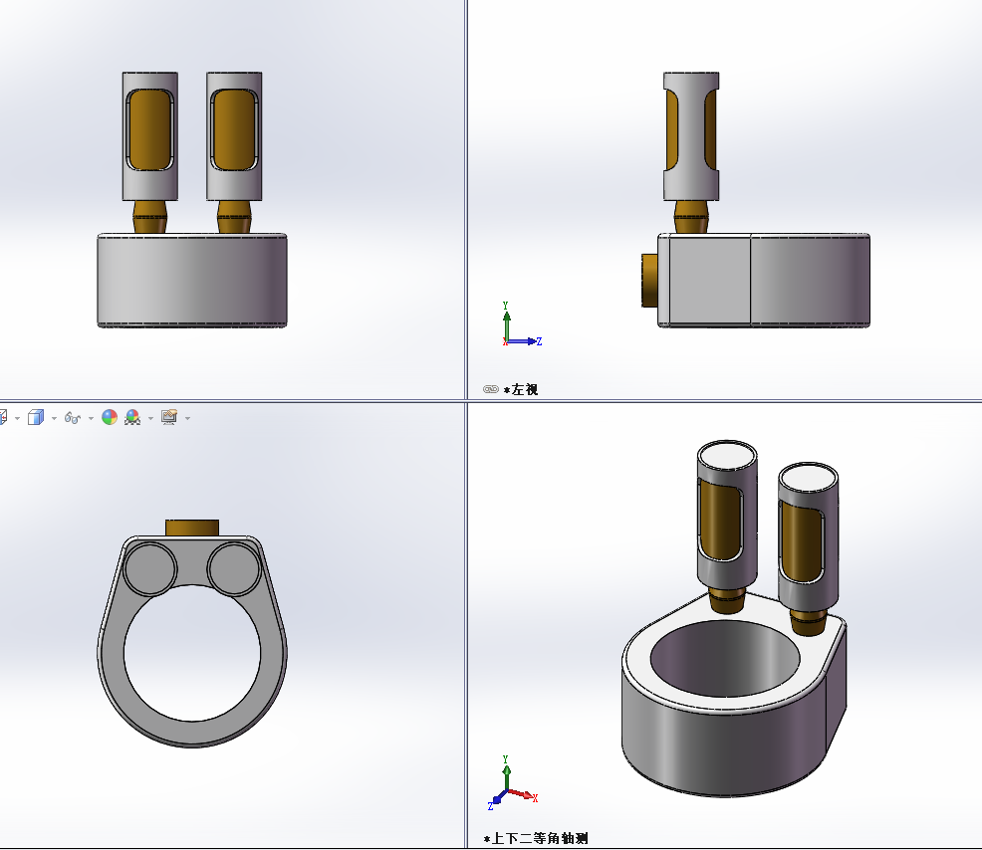Select the brass block atop the ring view
982x850 pixels.
[x=192, y=528]
